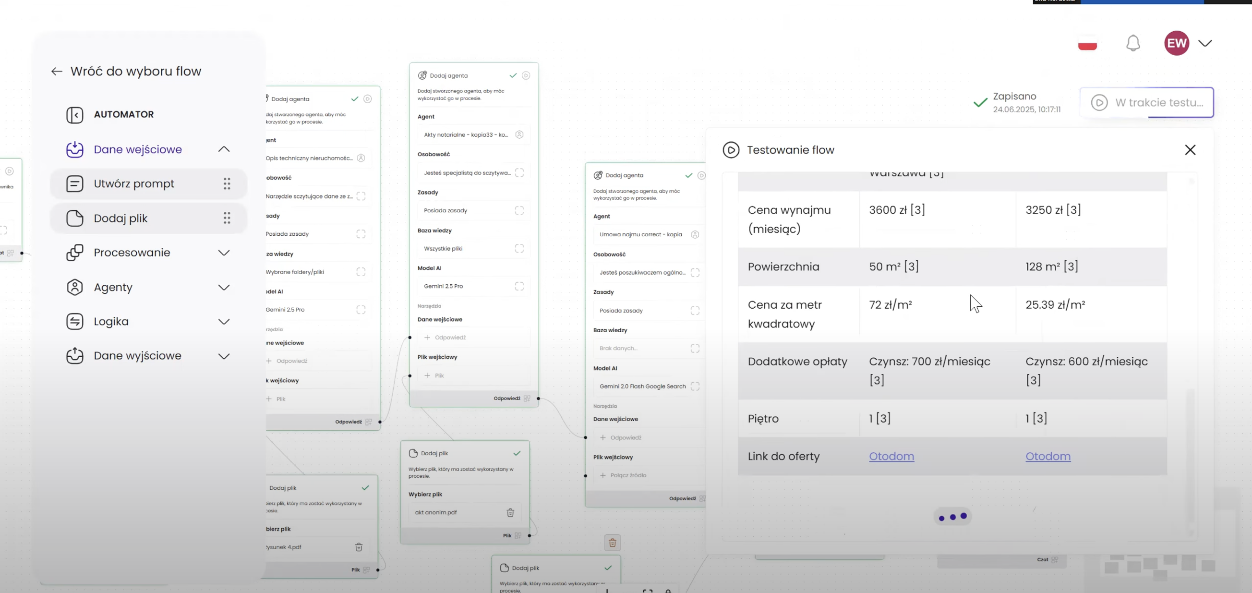Screen dimensions: 1252x593
Task: Collapse the Dane wejściowe section
Action: coord(224,149)
